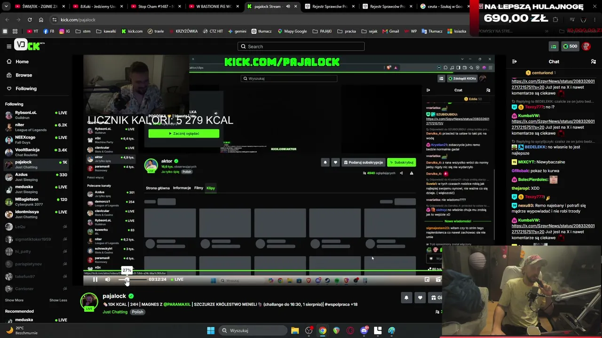Expand the PAJĄKI bookmarks folder
The image size is (602, 338).
click(322, 31)
